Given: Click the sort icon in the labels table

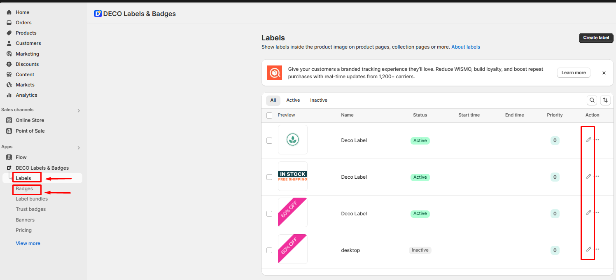Looking at the screenshot, I should tap(605, 100).
